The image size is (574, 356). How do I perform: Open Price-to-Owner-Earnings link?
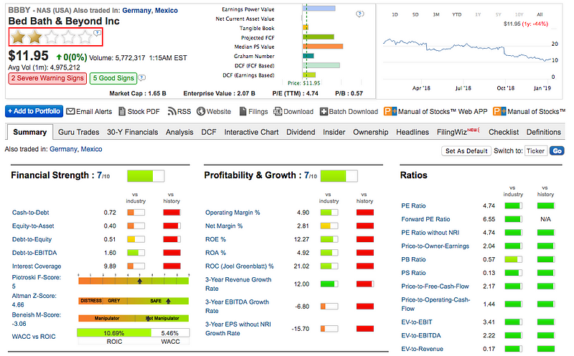tap(436, 246)
